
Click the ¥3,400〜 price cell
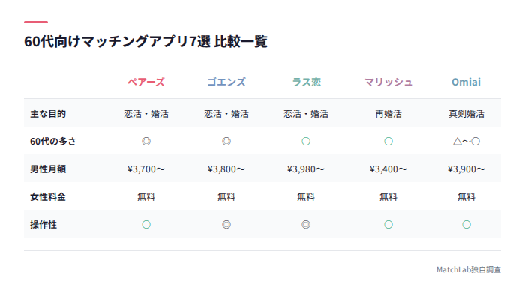pyautogui.click(x=388, y=169)
